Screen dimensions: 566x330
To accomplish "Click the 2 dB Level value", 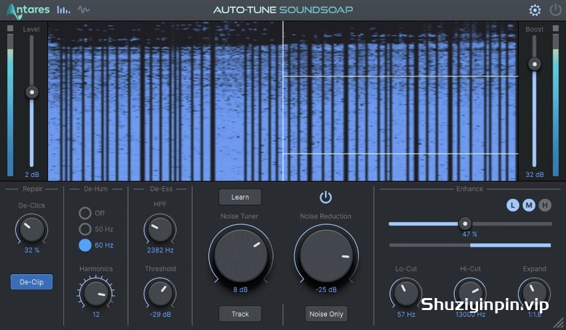I will pyautogui.click(x=32, y=175).
